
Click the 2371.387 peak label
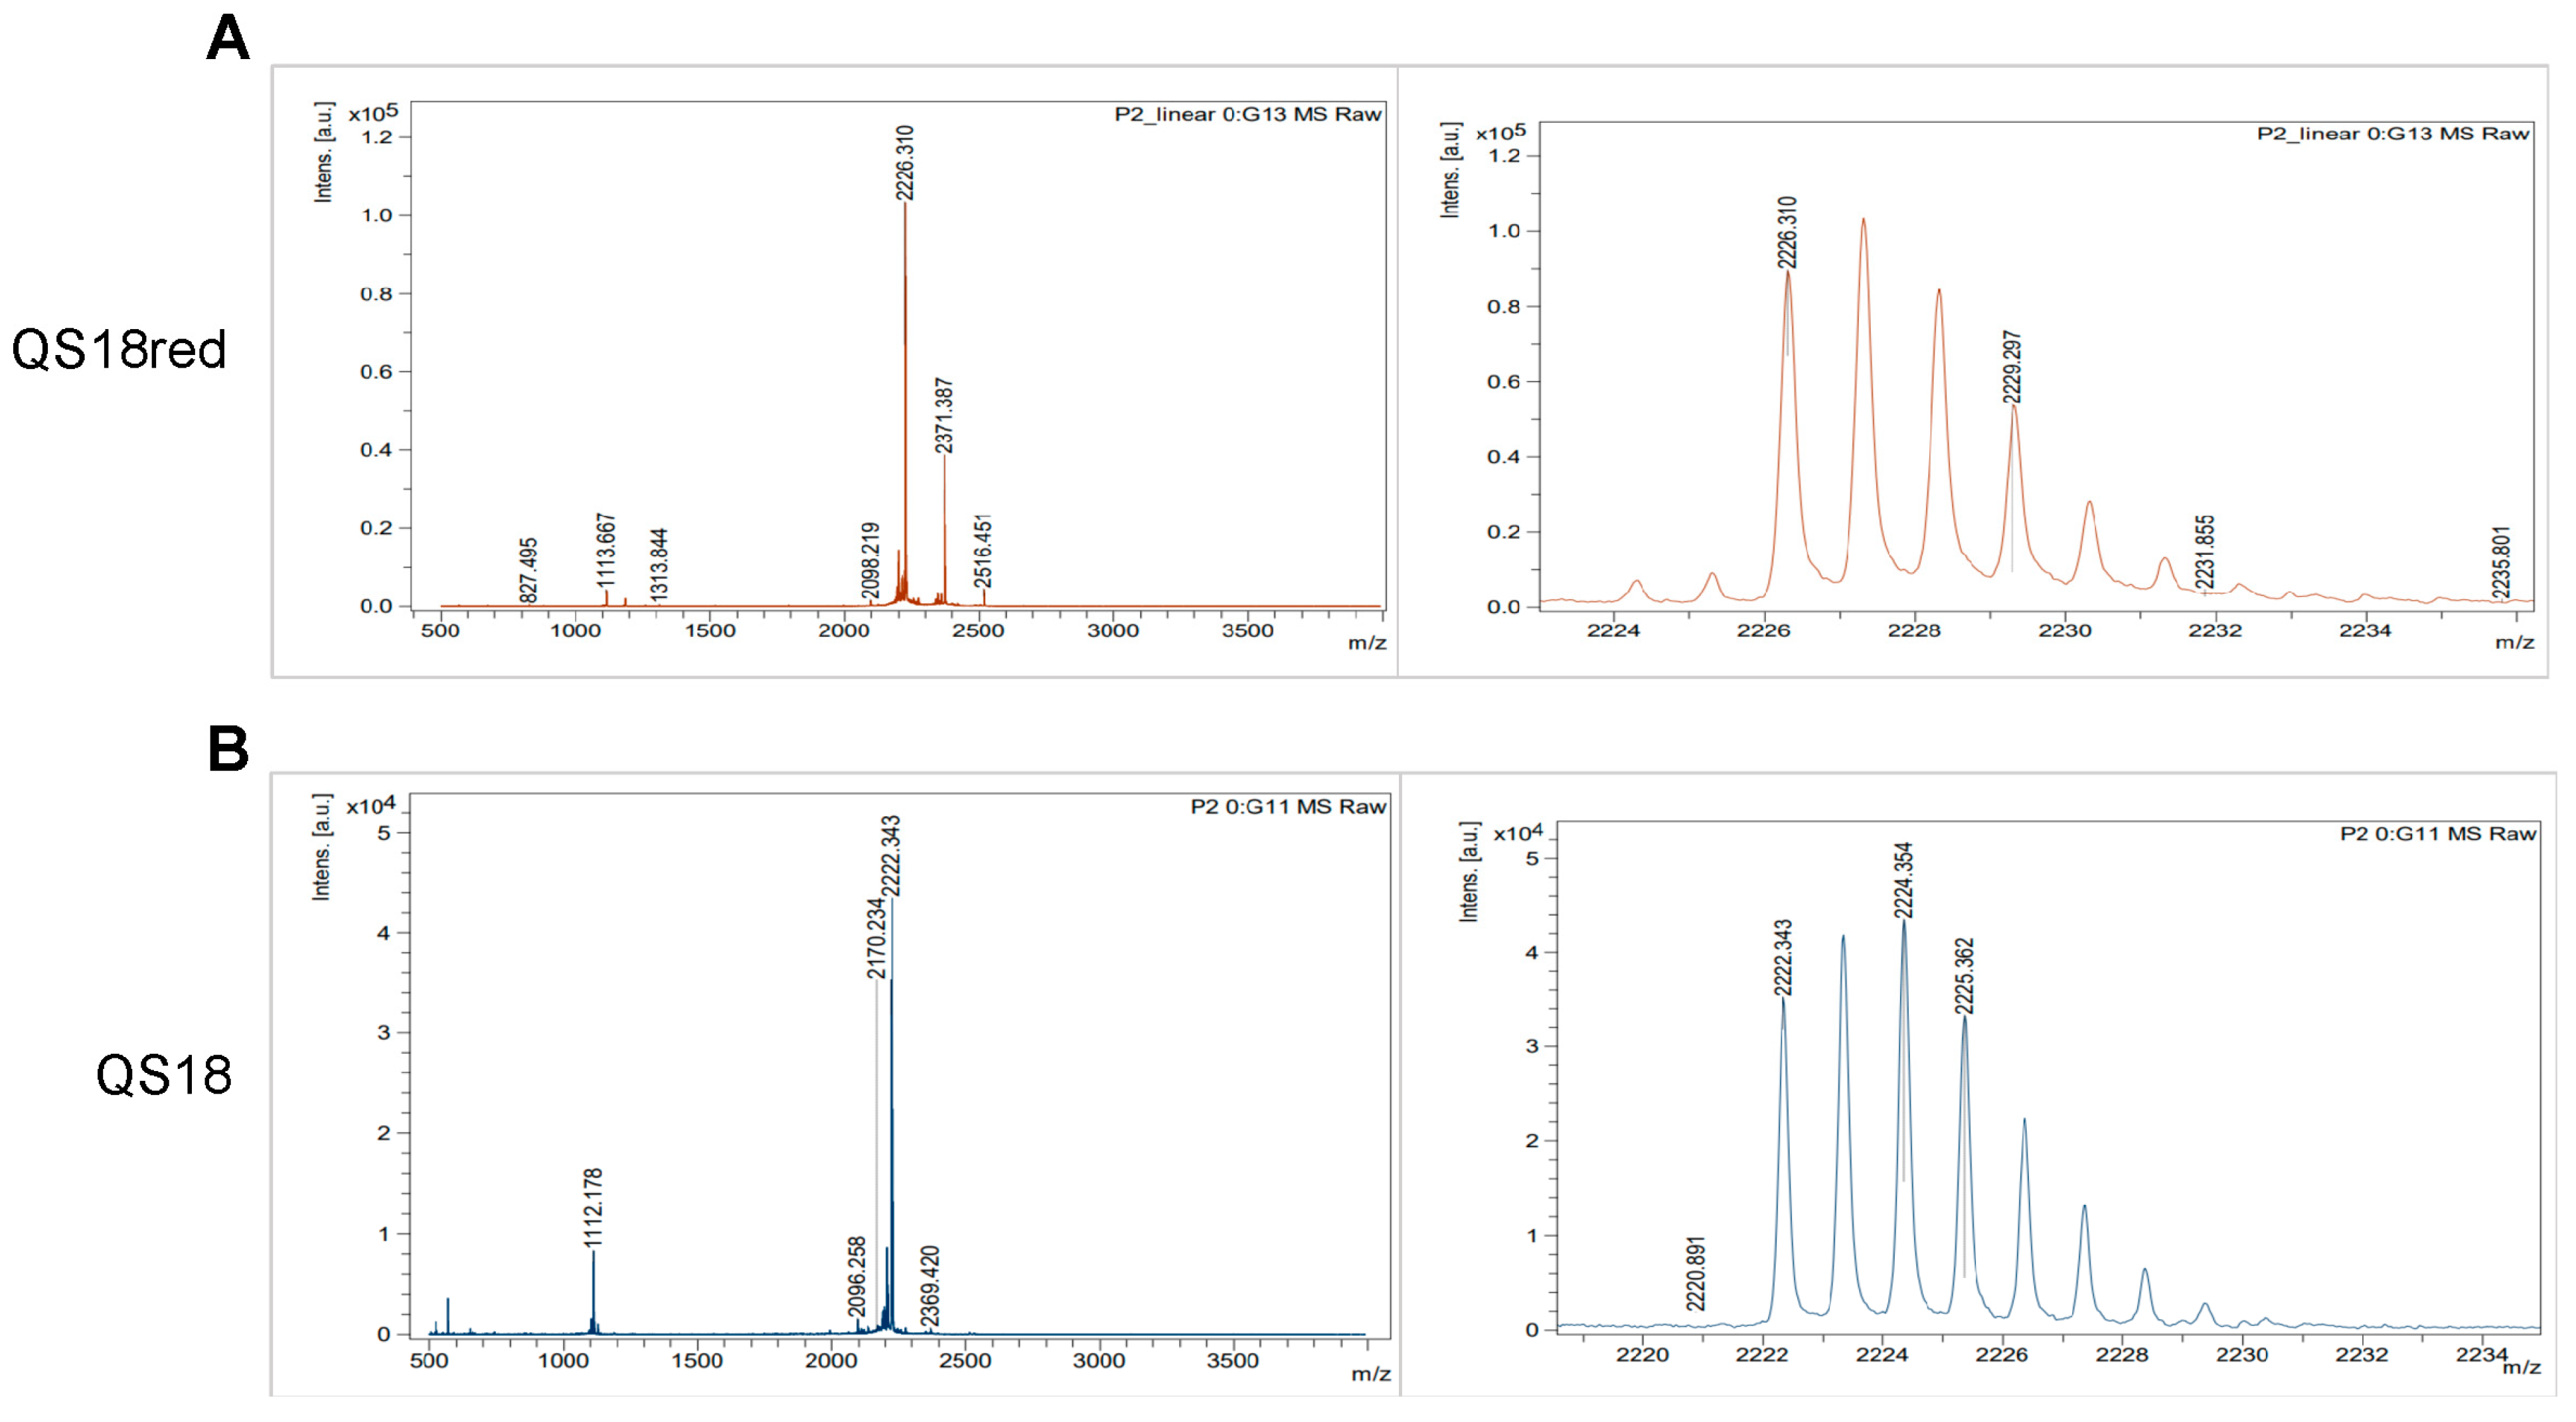(x=944, y=415)
